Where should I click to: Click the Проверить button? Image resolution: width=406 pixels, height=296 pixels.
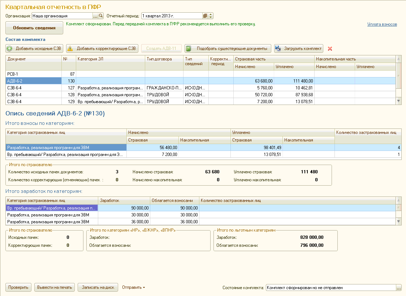(18, 288)
